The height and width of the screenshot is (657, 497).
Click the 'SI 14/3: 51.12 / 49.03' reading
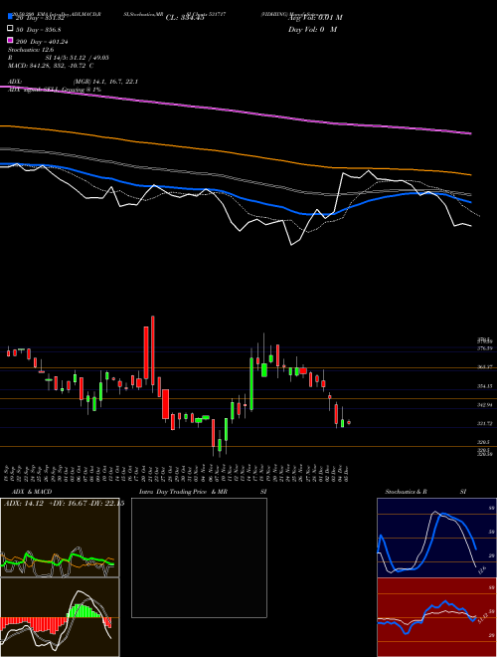pos(78,58)
